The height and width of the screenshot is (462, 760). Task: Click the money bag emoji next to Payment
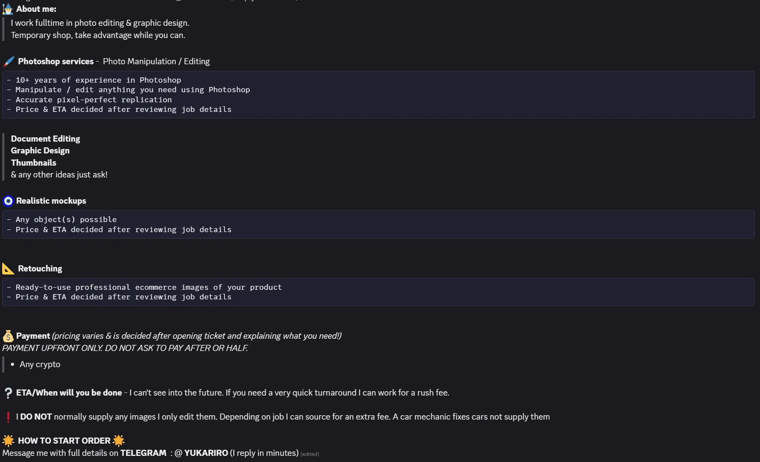8,336
